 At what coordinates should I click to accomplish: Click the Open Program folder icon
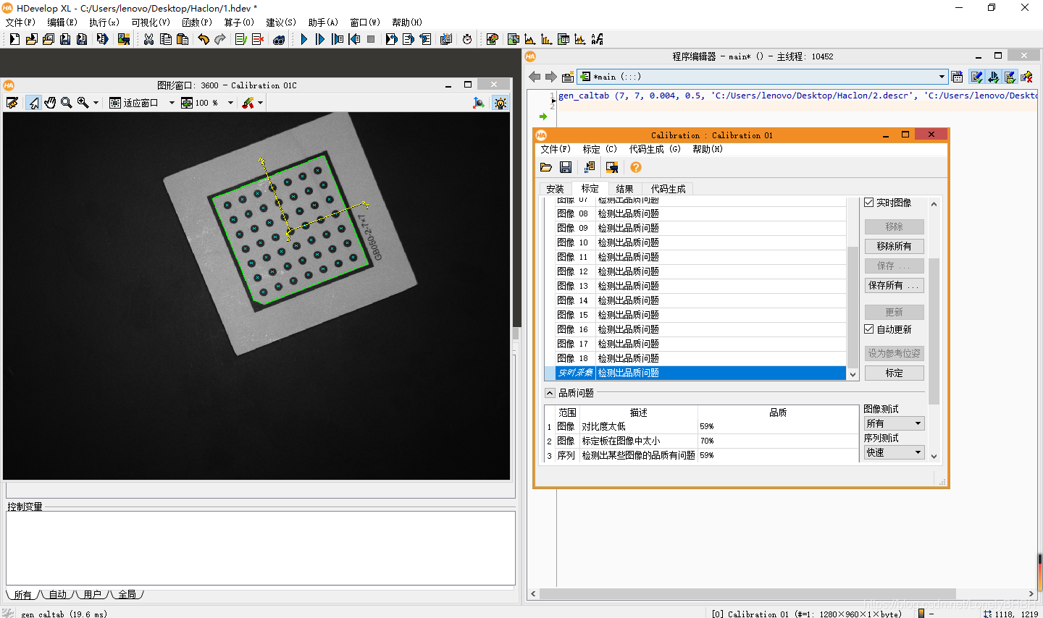[31, 39]
